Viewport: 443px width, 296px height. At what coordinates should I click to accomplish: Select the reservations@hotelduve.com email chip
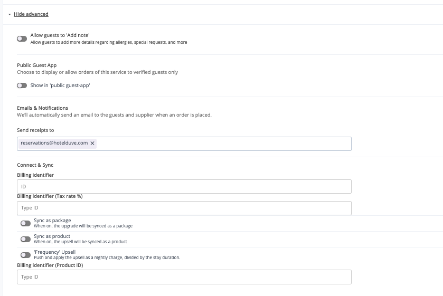click(x=54, y=143)
